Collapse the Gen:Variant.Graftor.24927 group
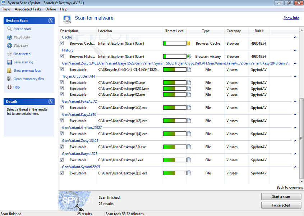 tap(295, 127)
